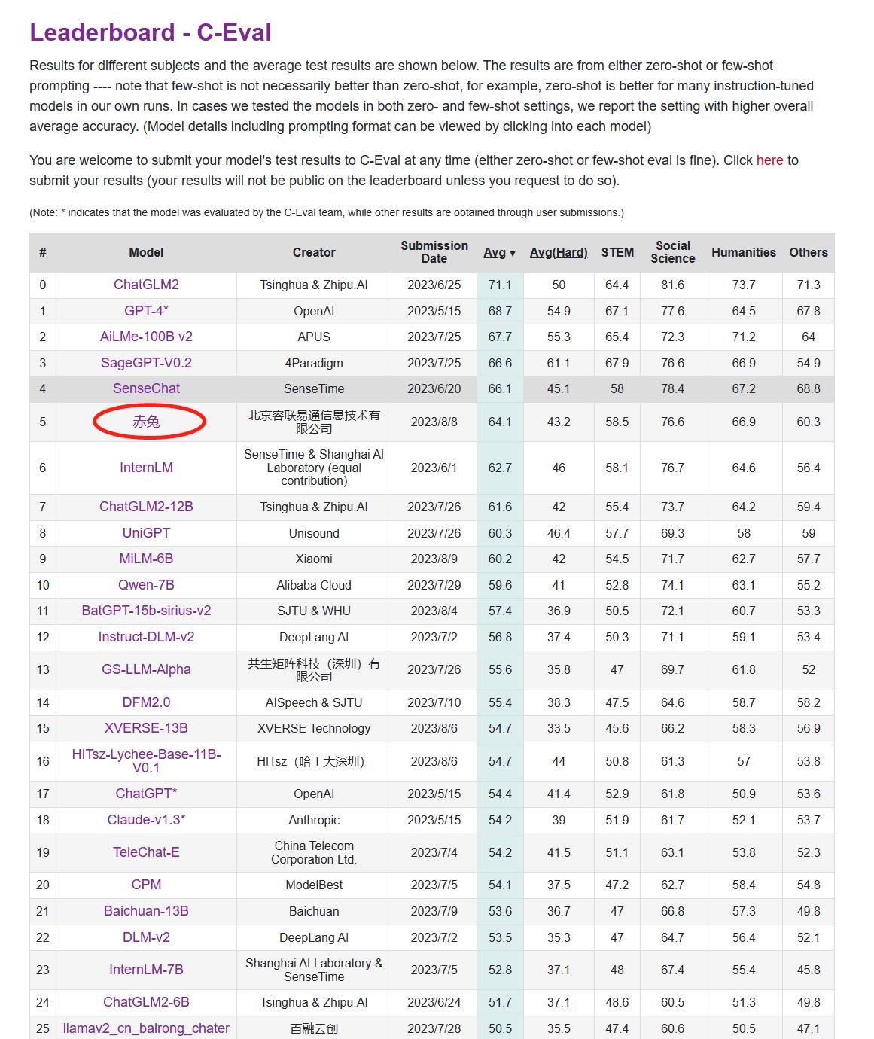Open the Claude-v1.3* model page
Screen dimensions: 874x1039
(x=145, y=820)
